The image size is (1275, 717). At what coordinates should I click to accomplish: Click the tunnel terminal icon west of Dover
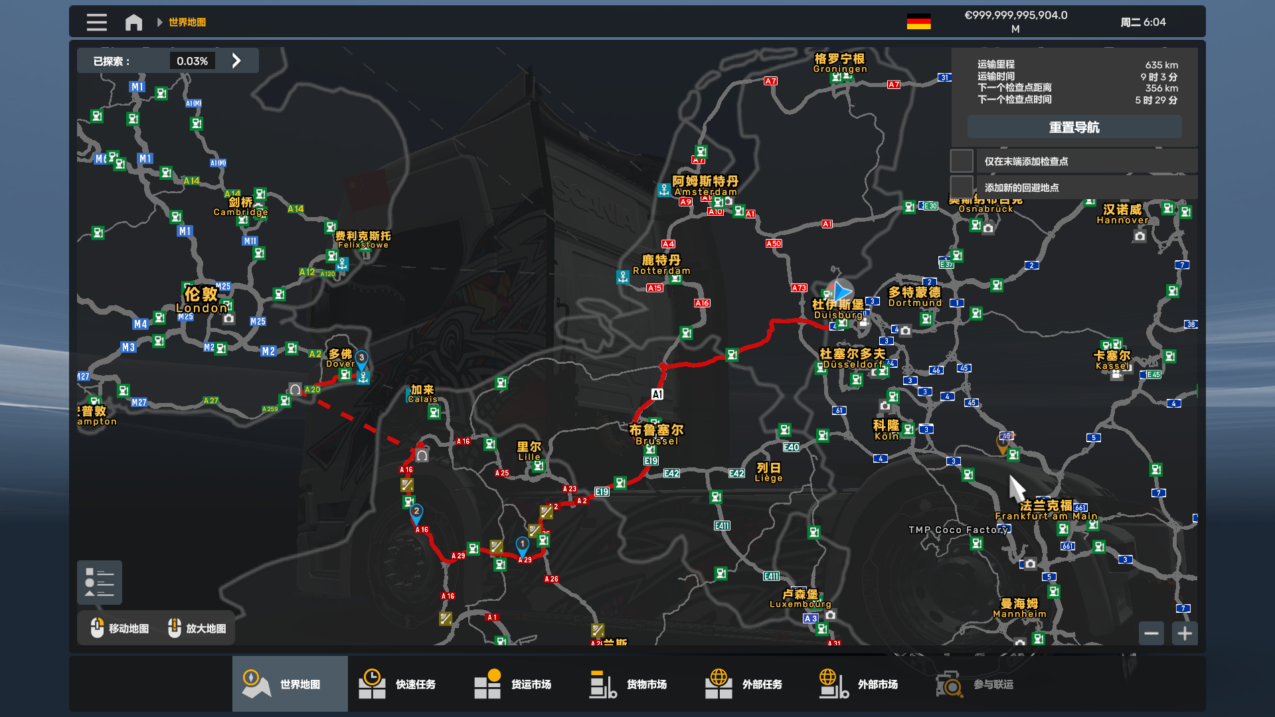pyautogui.click(x=295, y=389)
